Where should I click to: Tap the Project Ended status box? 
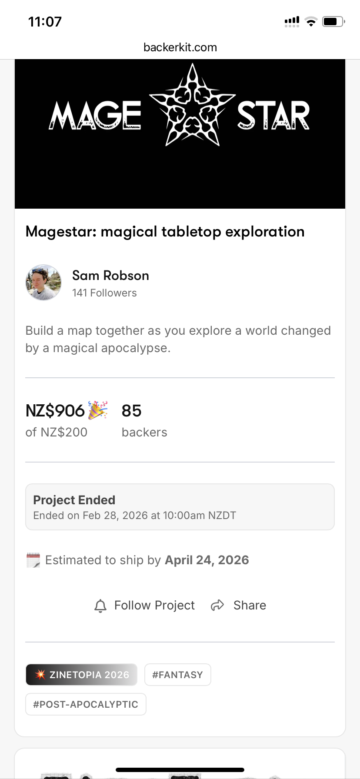(x=180, y=507)
